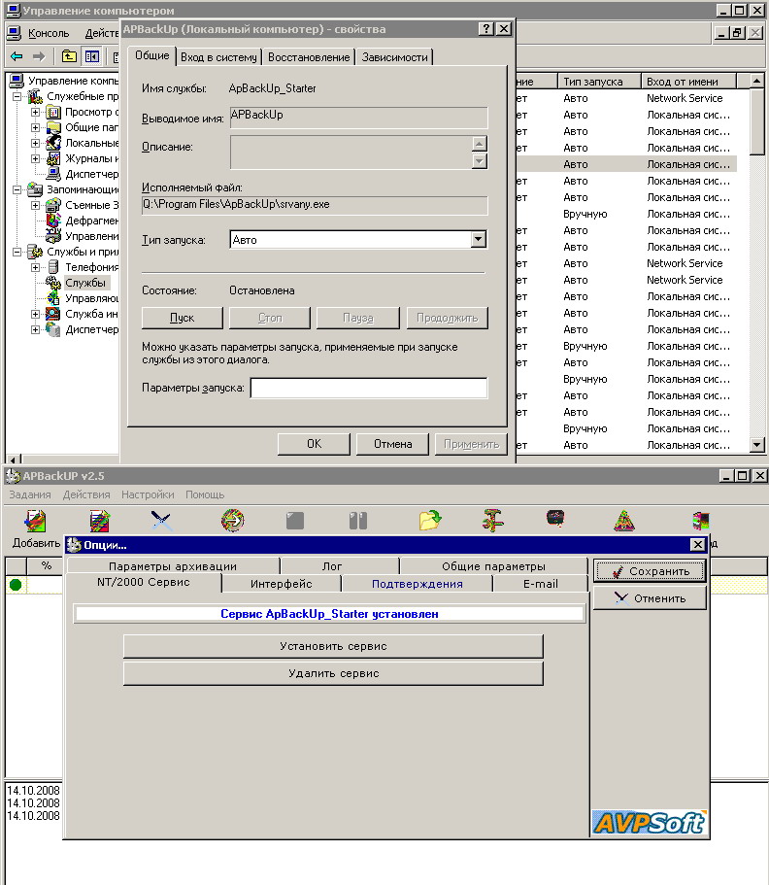
Task: Toggle the show/hide console tree icon
Action: [x=92, y=56]
